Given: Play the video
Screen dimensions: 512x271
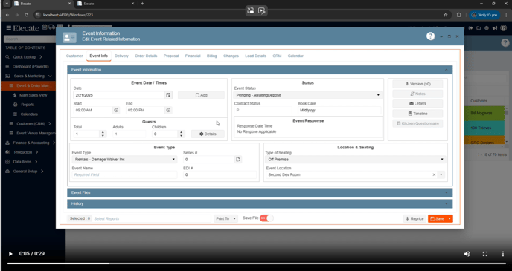Looking at the screenshot, I should 10,254.
